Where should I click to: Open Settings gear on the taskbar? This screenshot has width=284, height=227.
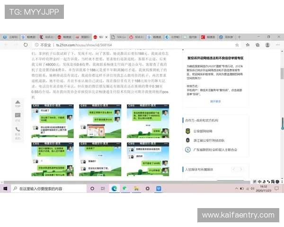coord(148,189)
